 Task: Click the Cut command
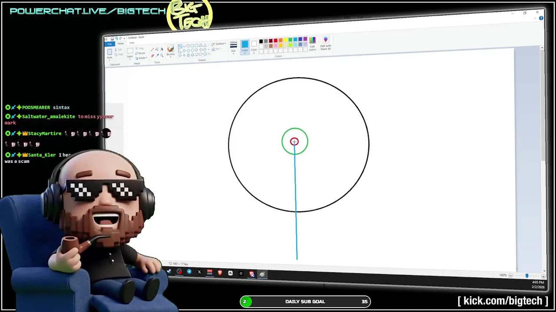click(118, 49)
